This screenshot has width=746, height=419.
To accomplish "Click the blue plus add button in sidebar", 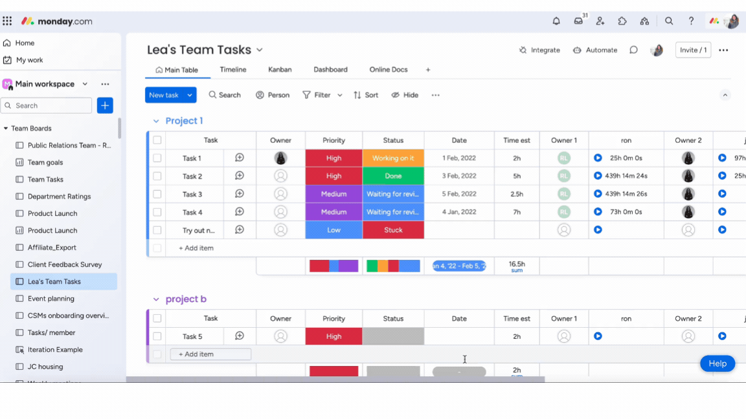I will pyautogui.click(x=105, y=105).
